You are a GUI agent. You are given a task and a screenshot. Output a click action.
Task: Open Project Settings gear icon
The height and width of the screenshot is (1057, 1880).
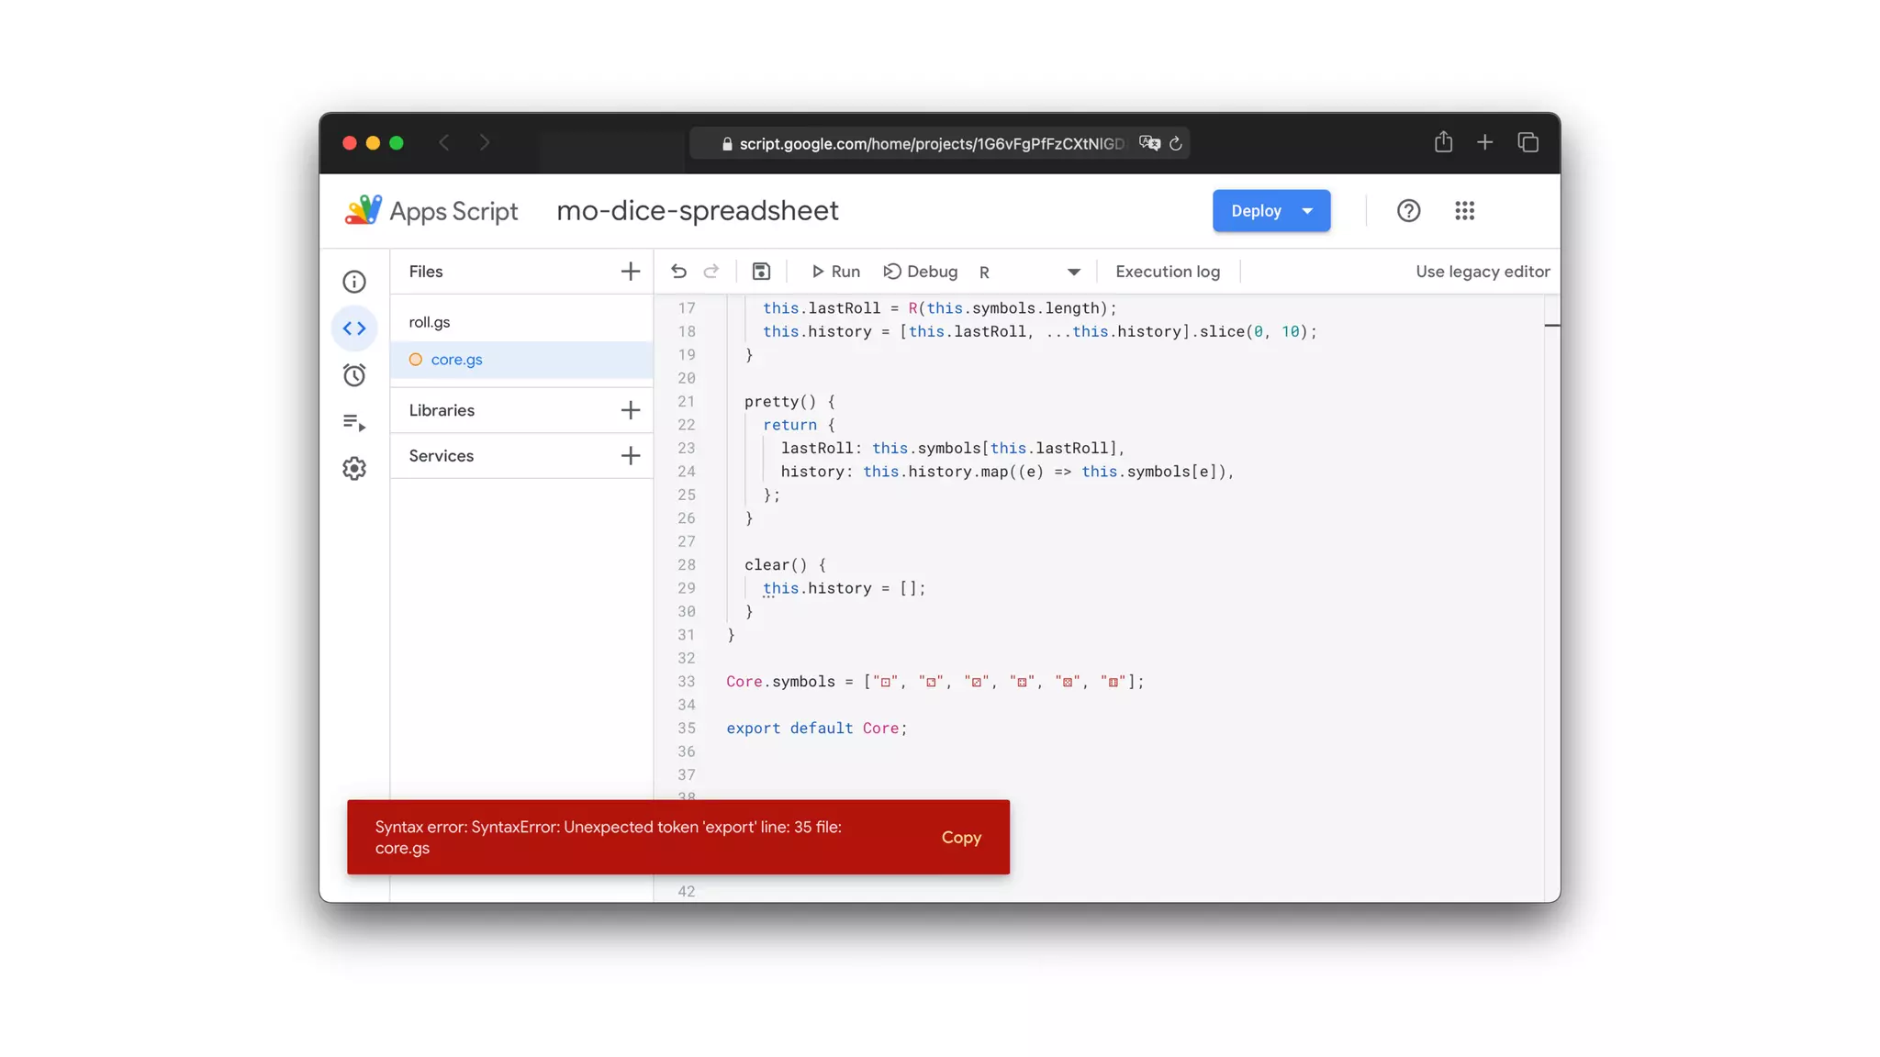pyautogui.click(x=354, y=469)
